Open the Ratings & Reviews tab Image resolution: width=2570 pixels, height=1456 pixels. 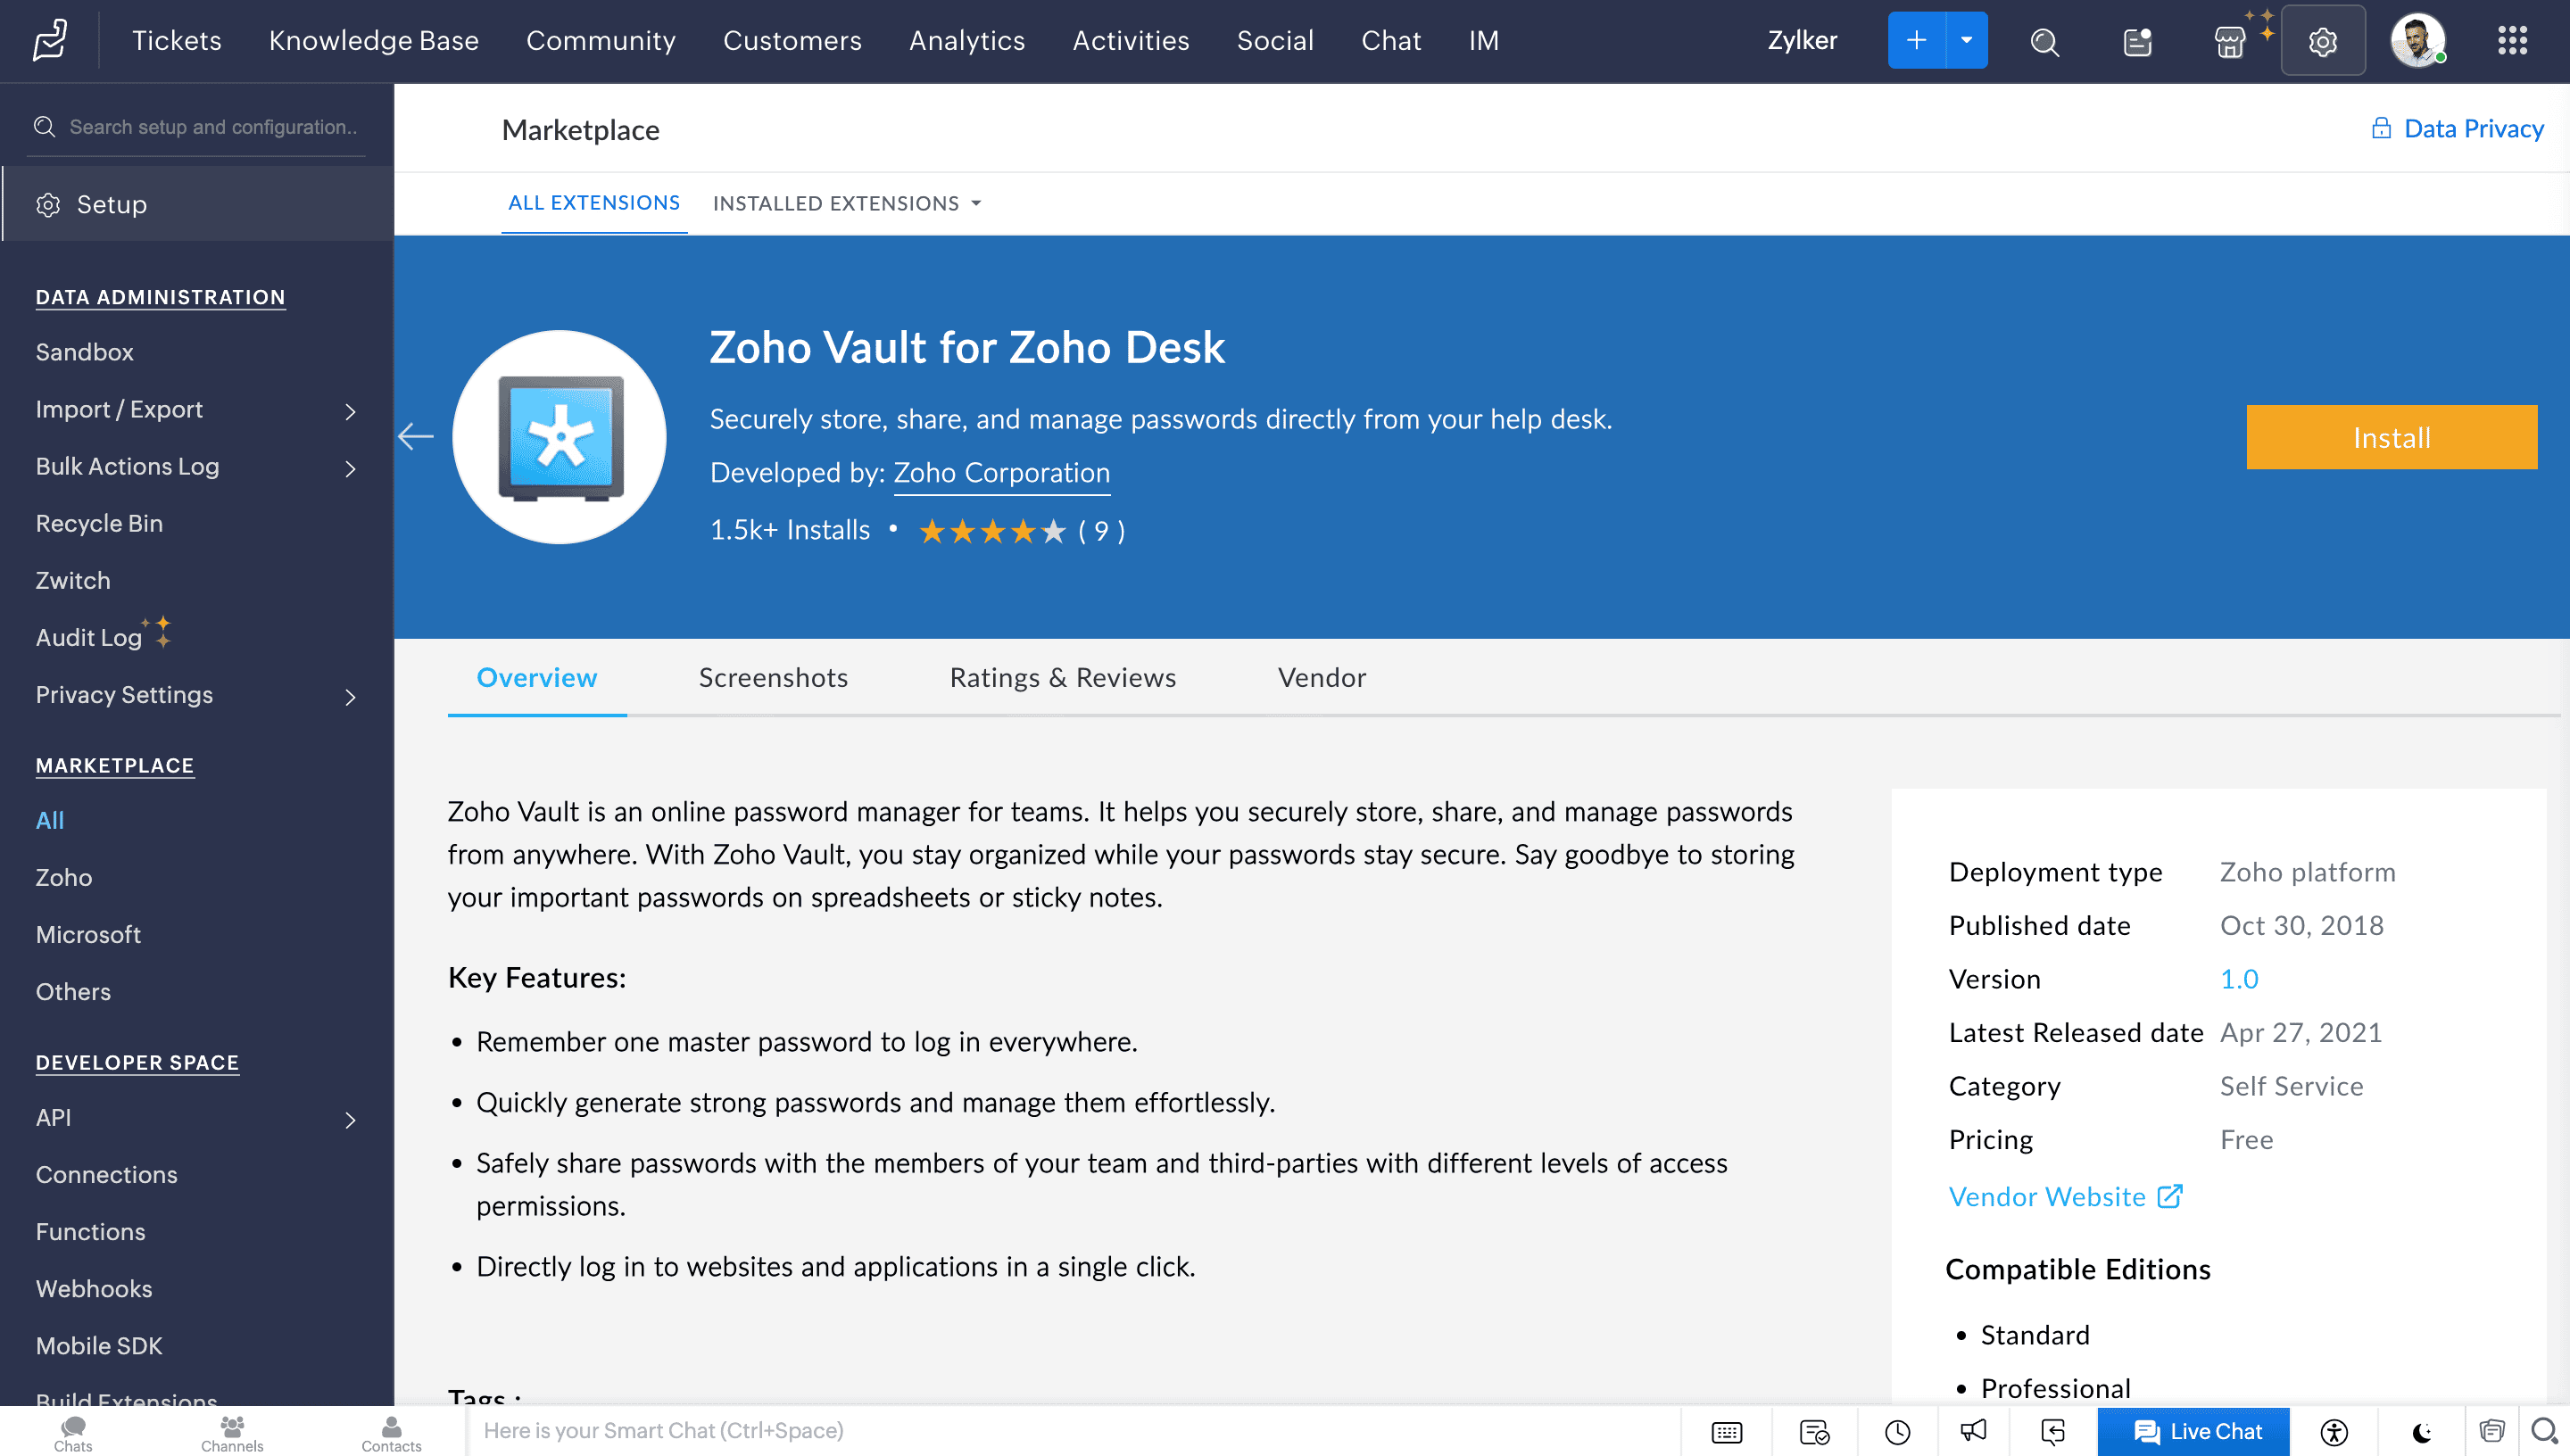point(1062,677)
